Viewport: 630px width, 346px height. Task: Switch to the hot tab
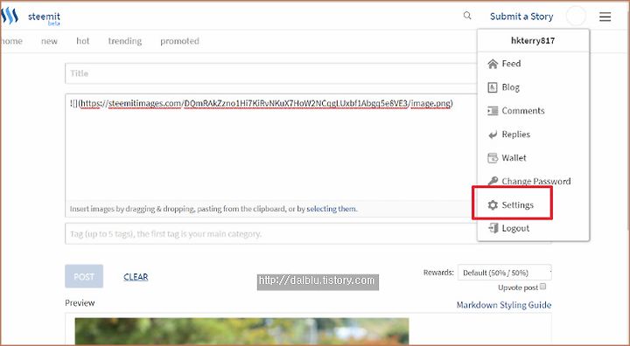tap(83, 41)
